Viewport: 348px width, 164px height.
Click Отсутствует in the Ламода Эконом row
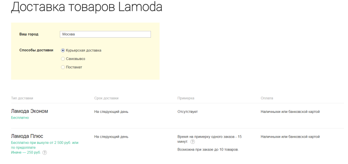188,112
